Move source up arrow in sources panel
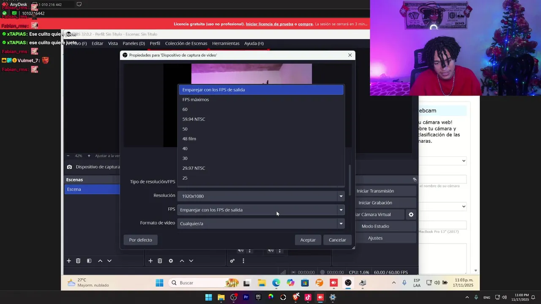Image resolution: width=541 pixels, height=304 pixels. tap(182, 261)
